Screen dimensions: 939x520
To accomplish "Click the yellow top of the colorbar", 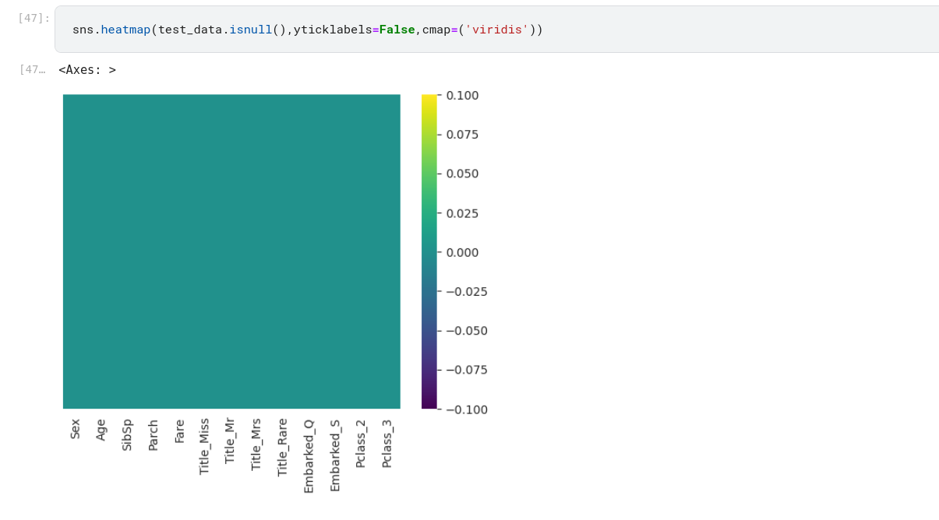I will click(429, 100).
